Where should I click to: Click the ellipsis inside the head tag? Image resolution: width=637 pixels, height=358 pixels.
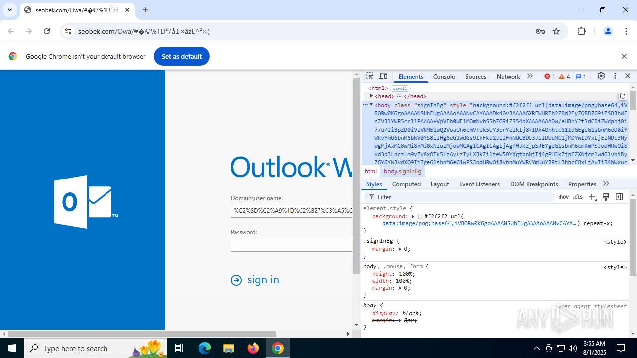[399, 96]
